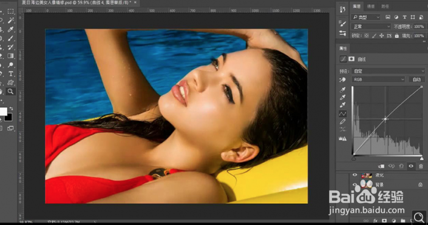Viewport: 428px width, 225px height.
Task: Click the black point input slider
Action: tap(354, 158)
